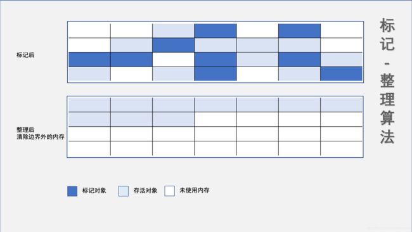
Task: Click the 标 character in the vertical title
Action: pyautogui.click(x=387, y=25)
